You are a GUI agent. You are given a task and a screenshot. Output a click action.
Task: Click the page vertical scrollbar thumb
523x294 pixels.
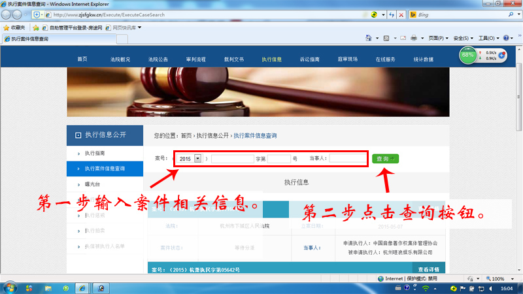[518, 97]
